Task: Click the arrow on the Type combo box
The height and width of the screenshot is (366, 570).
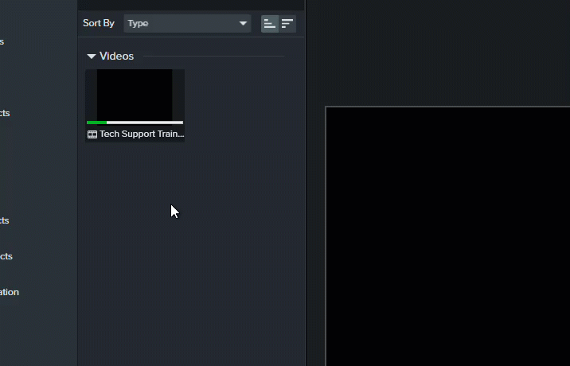Action: click(x=243, y=23)
